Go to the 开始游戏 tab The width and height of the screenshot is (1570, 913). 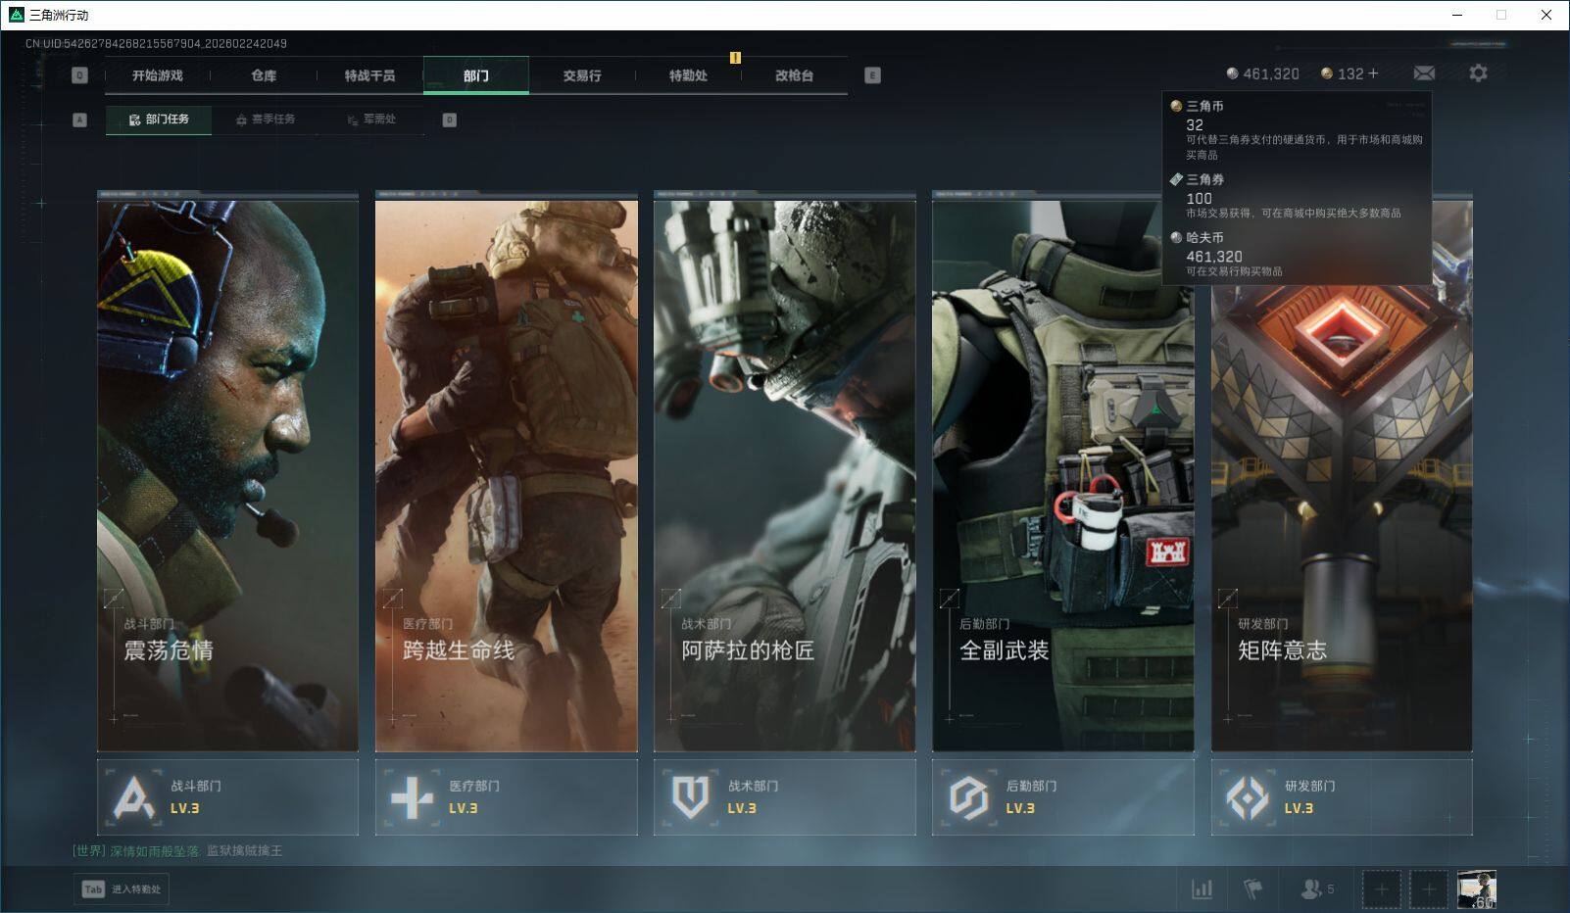click(158, 75)
